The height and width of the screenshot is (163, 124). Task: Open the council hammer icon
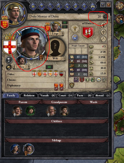click(x=42, y=6)
